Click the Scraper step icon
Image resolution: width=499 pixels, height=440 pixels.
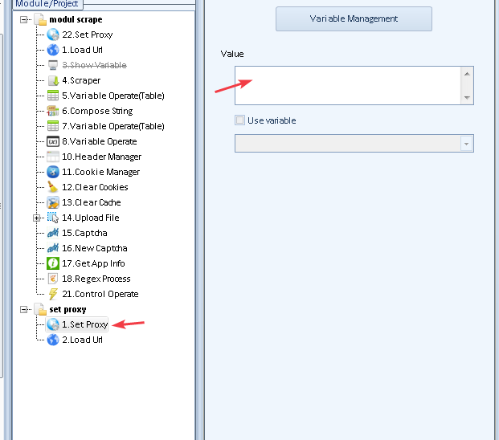coord(53,80)
